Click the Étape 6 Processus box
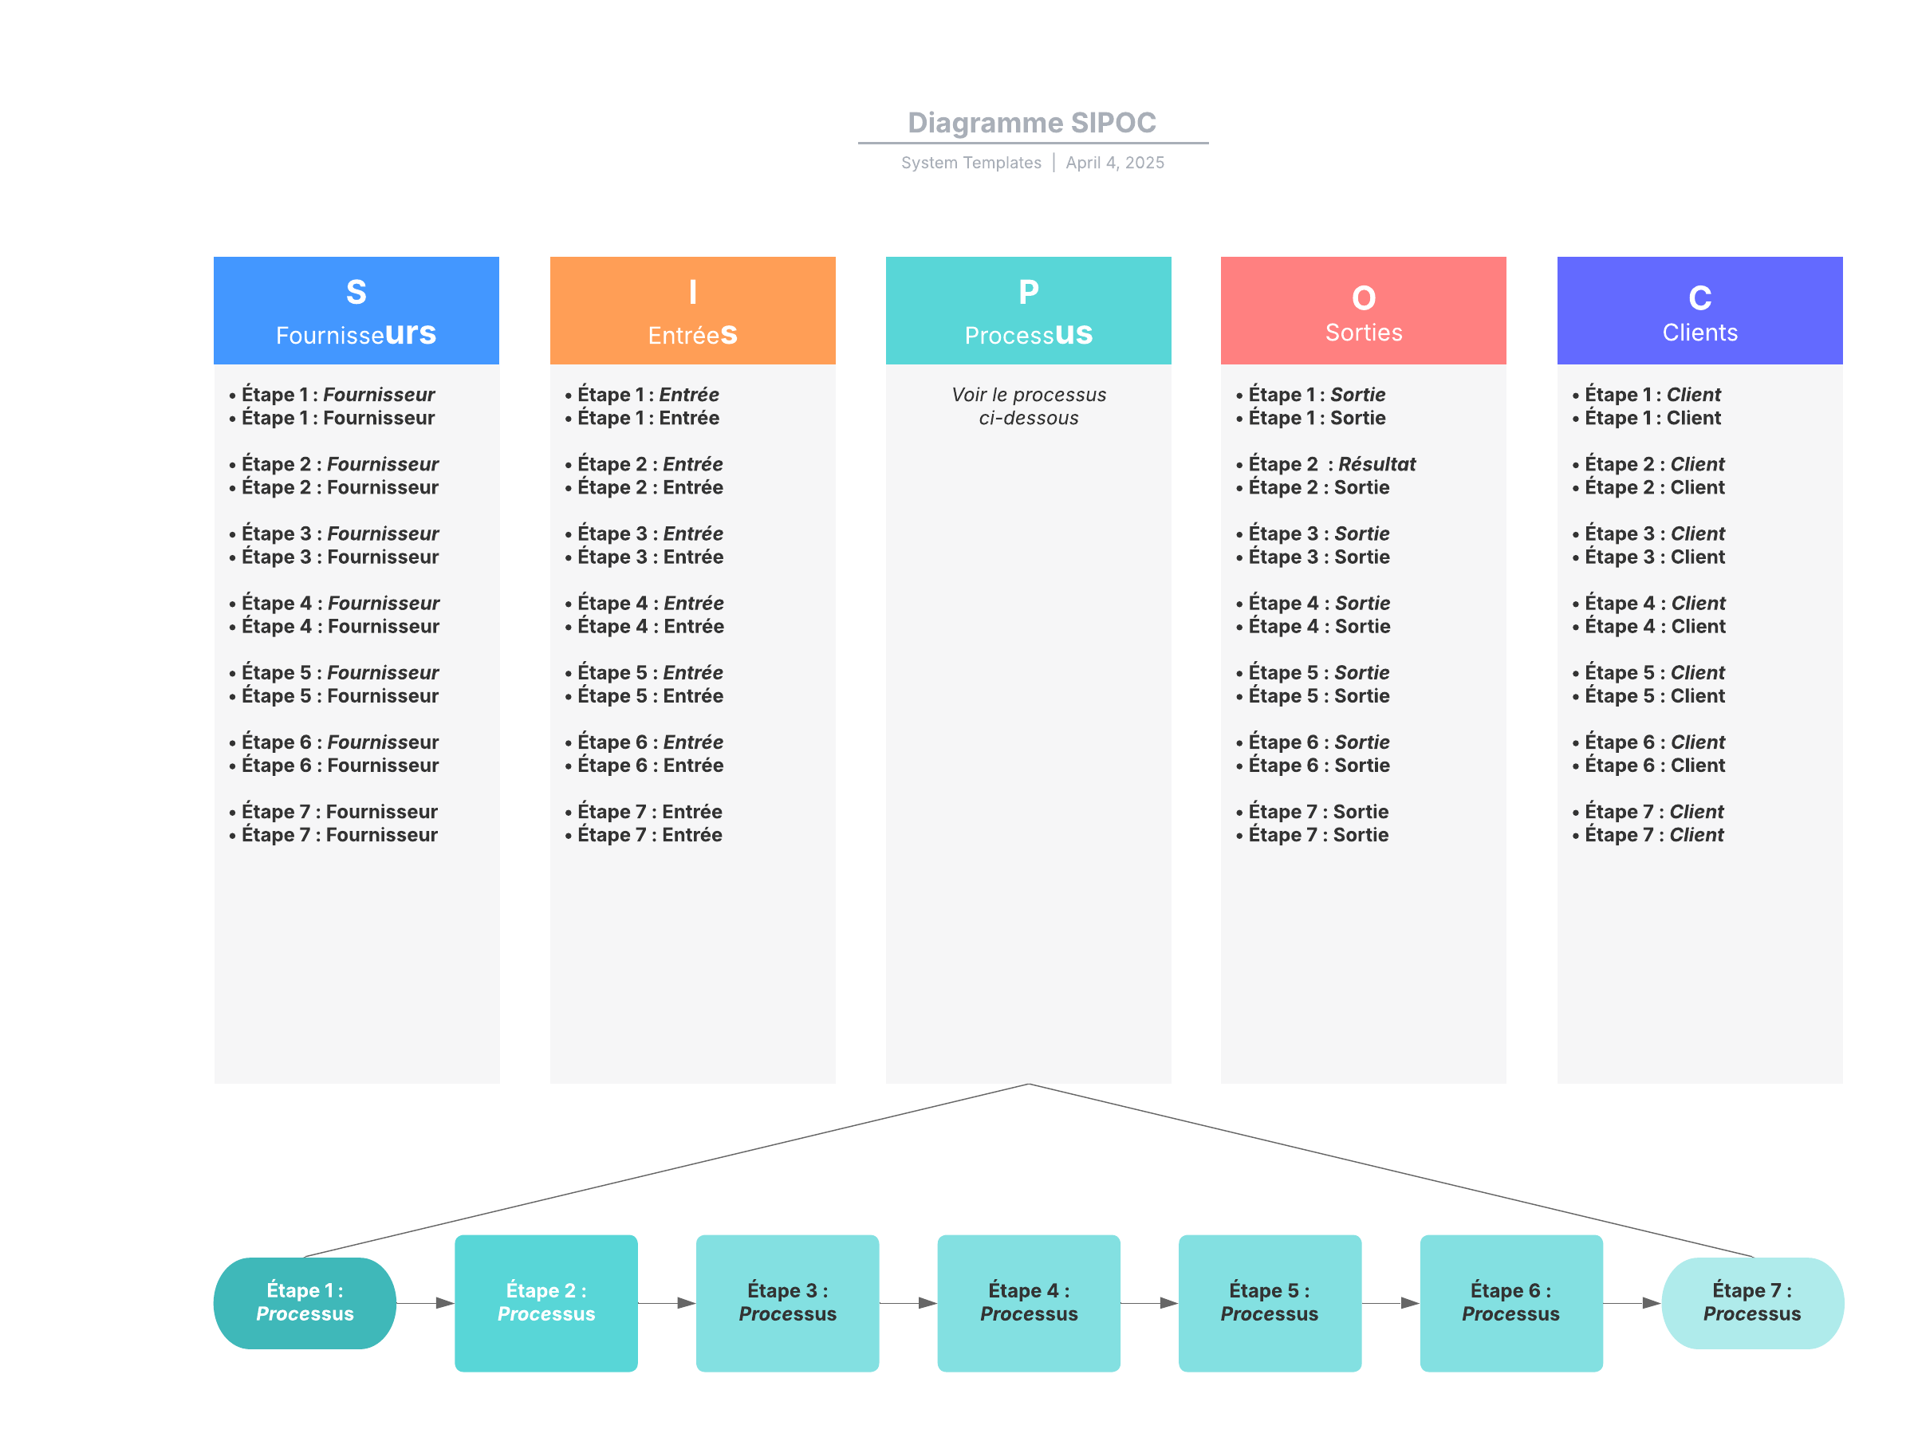The height and width of the screenshot is (1441, 1914). click(x=1510, y=1302)
